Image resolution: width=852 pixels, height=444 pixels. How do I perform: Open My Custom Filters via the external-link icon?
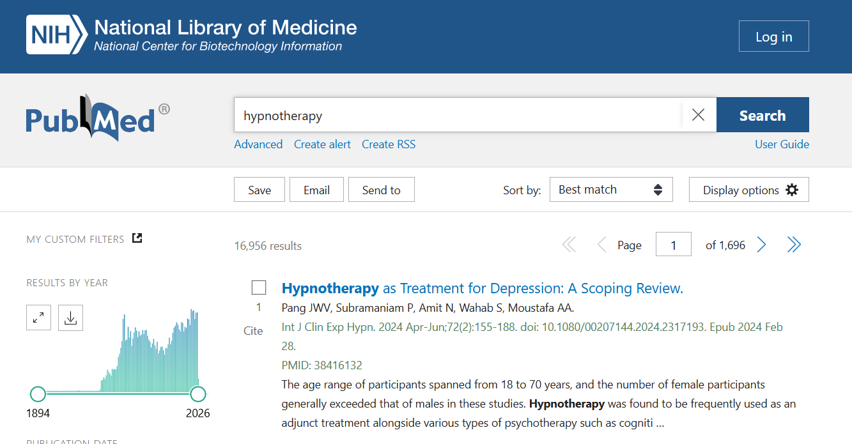pos(137,237)
